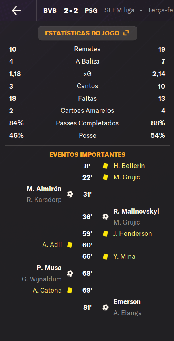The height and width of the screenshot is (341, 174).
Task: Click the BVB team name in header
Action: point(50,10)
